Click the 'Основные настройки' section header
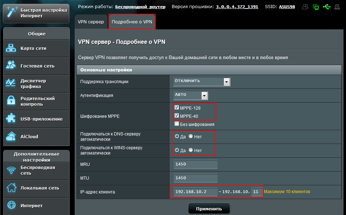346x215 pixels. tap(209, 70)
